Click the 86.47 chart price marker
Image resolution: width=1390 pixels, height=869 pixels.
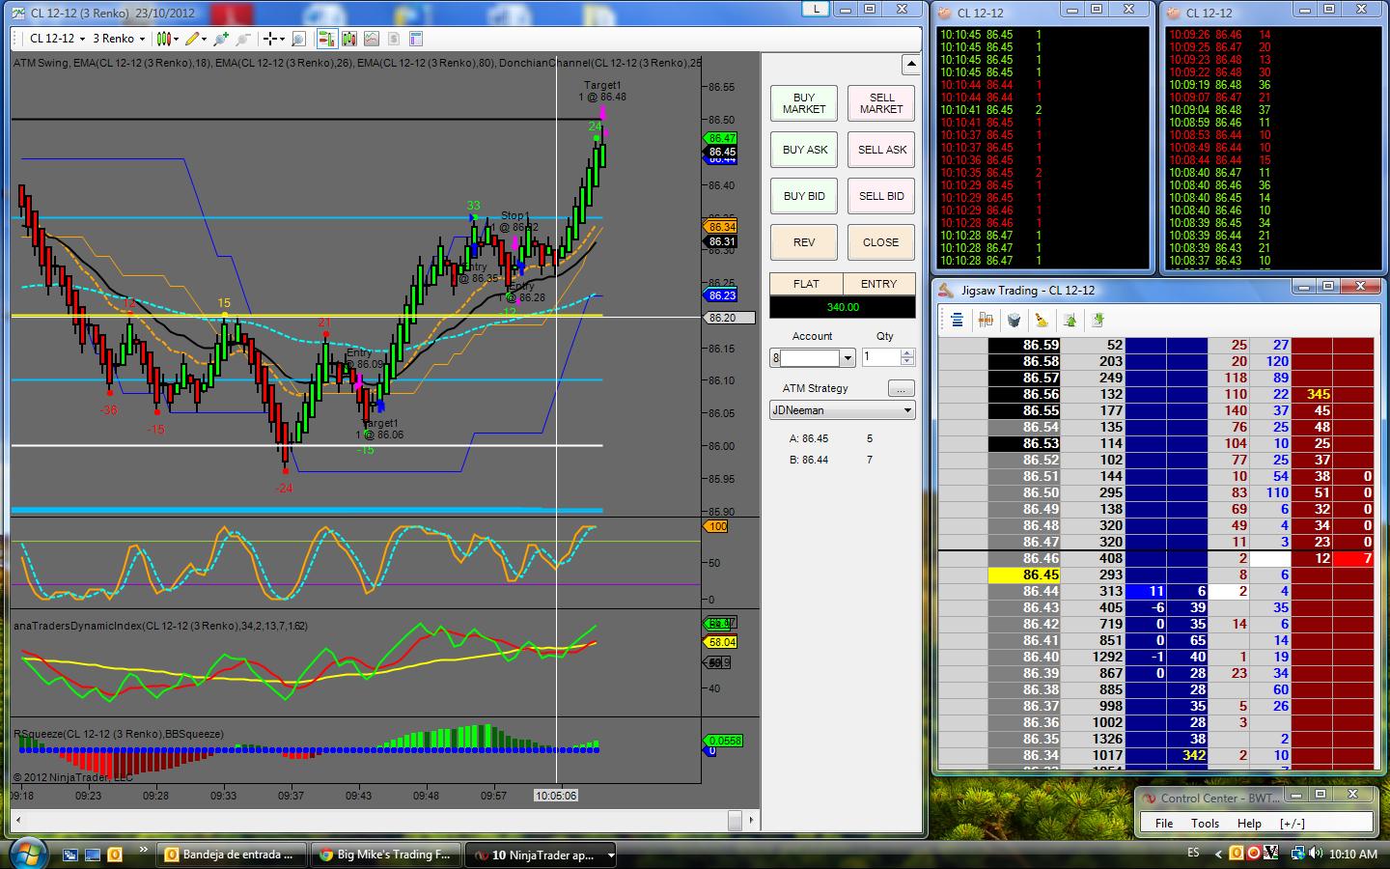[x=722, y=138]
